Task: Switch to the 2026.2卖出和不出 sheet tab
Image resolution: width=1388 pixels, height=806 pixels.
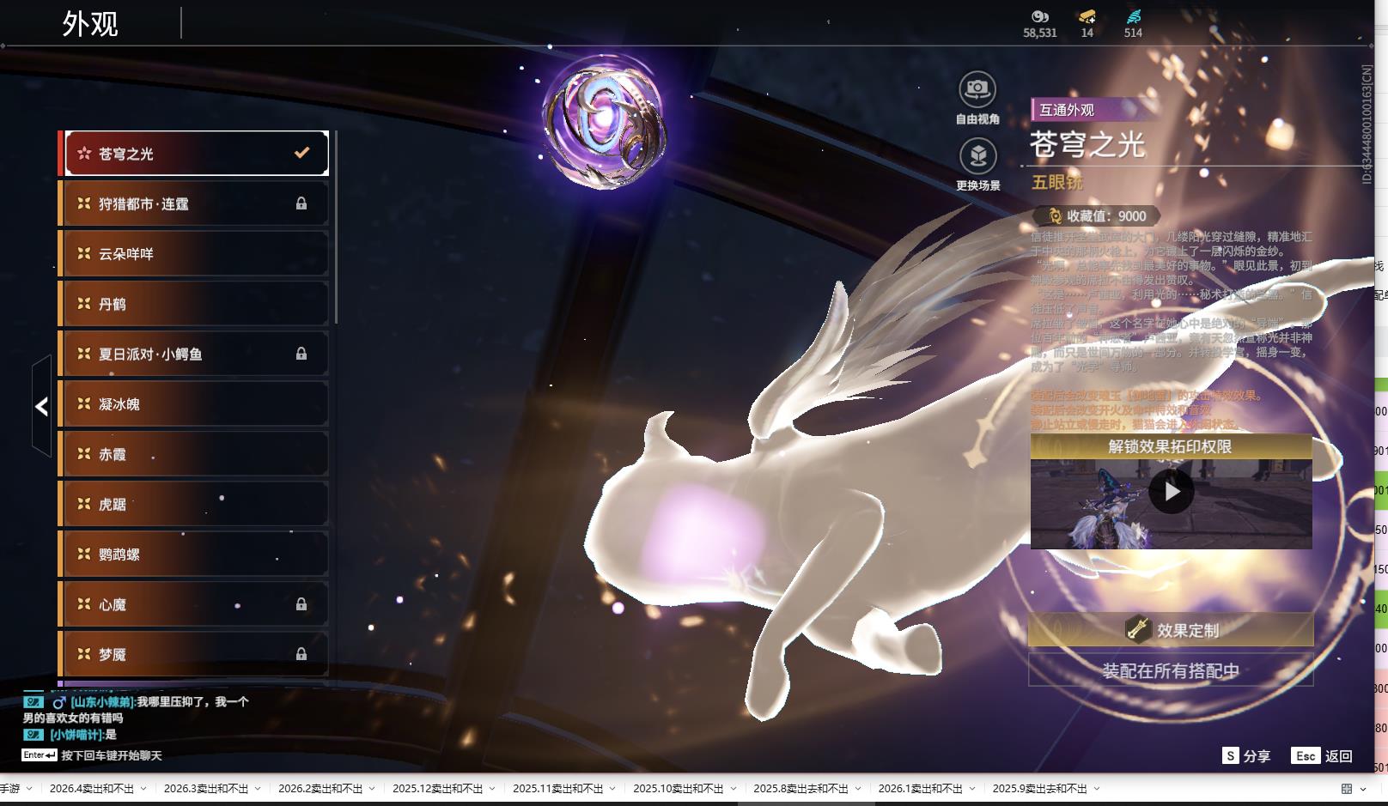Action: [x=320, y=789]
